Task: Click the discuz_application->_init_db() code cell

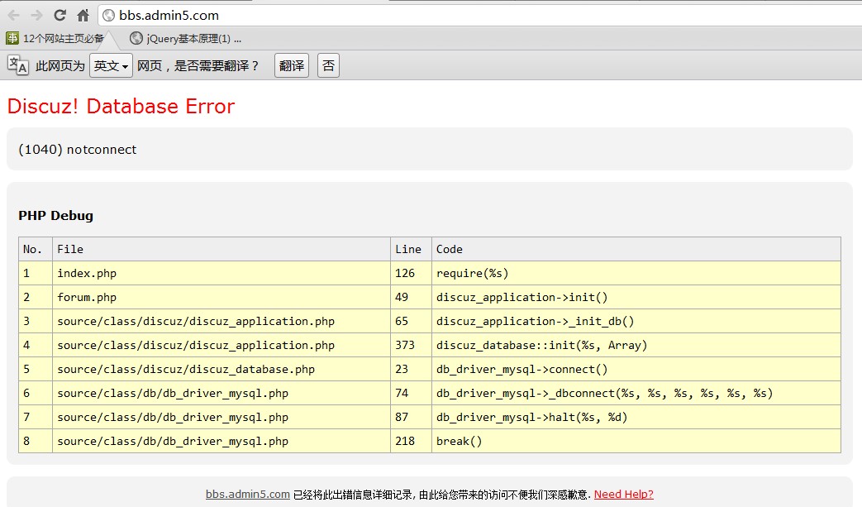Action: (636, 321)
